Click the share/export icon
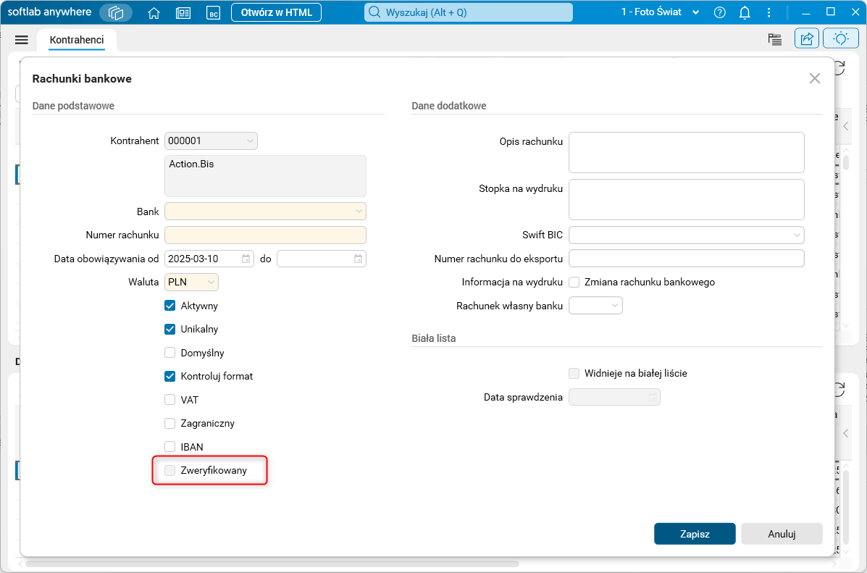 click(806, 39)
